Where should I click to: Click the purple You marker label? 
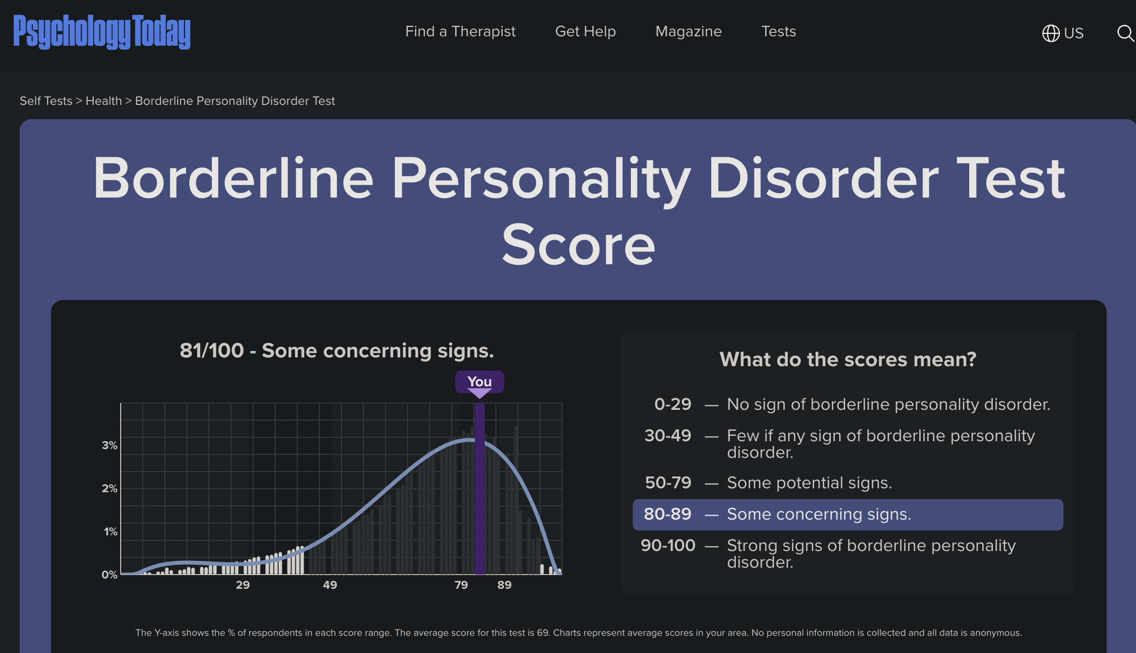[x=479, y=381]
